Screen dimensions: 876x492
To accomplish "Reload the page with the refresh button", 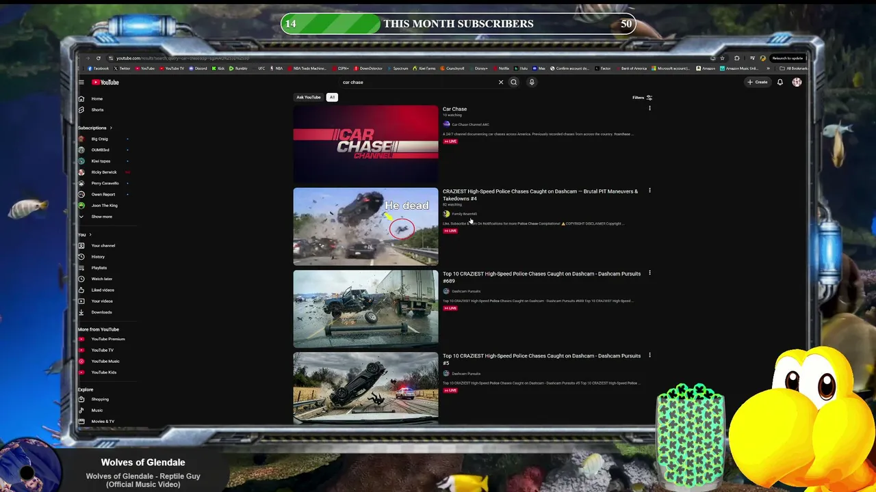I will tap(99, 58).
